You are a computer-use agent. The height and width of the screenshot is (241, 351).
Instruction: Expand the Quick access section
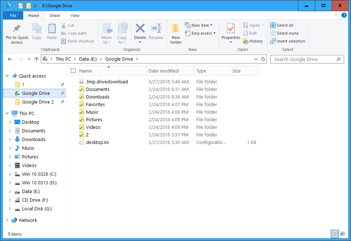point(7,76)
